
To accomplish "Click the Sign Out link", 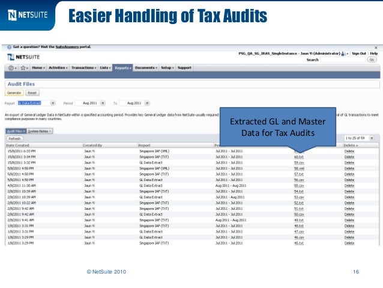I will 359,54.
